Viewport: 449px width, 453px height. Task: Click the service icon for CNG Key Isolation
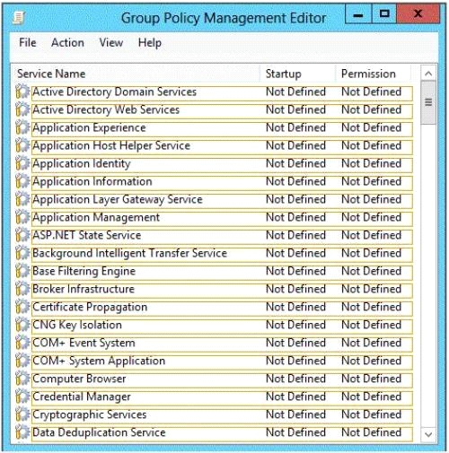[x=22, y=325]
